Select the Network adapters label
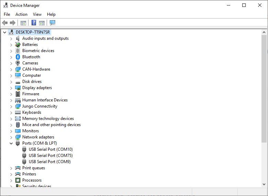Screen dimensions: 268x196 click(38, 137)
